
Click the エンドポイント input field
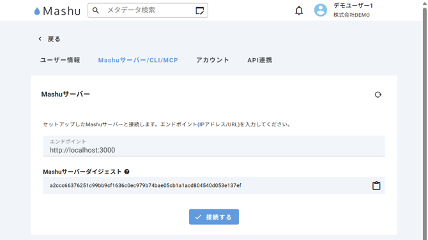click(214, 146)
